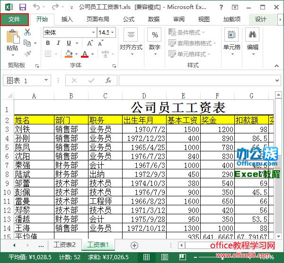Click the Save icon in title bar

click(22, 7)
